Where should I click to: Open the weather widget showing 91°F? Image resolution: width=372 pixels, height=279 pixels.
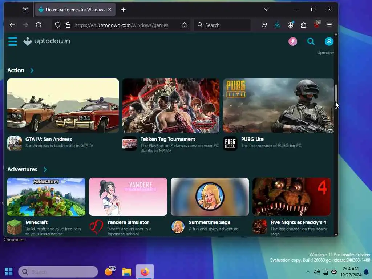[110, 271]
